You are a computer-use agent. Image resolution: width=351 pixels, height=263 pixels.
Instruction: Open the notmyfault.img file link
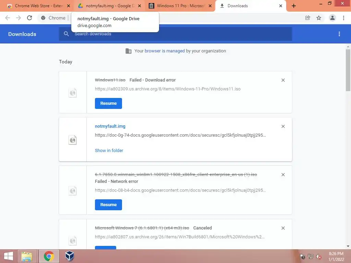110,126
